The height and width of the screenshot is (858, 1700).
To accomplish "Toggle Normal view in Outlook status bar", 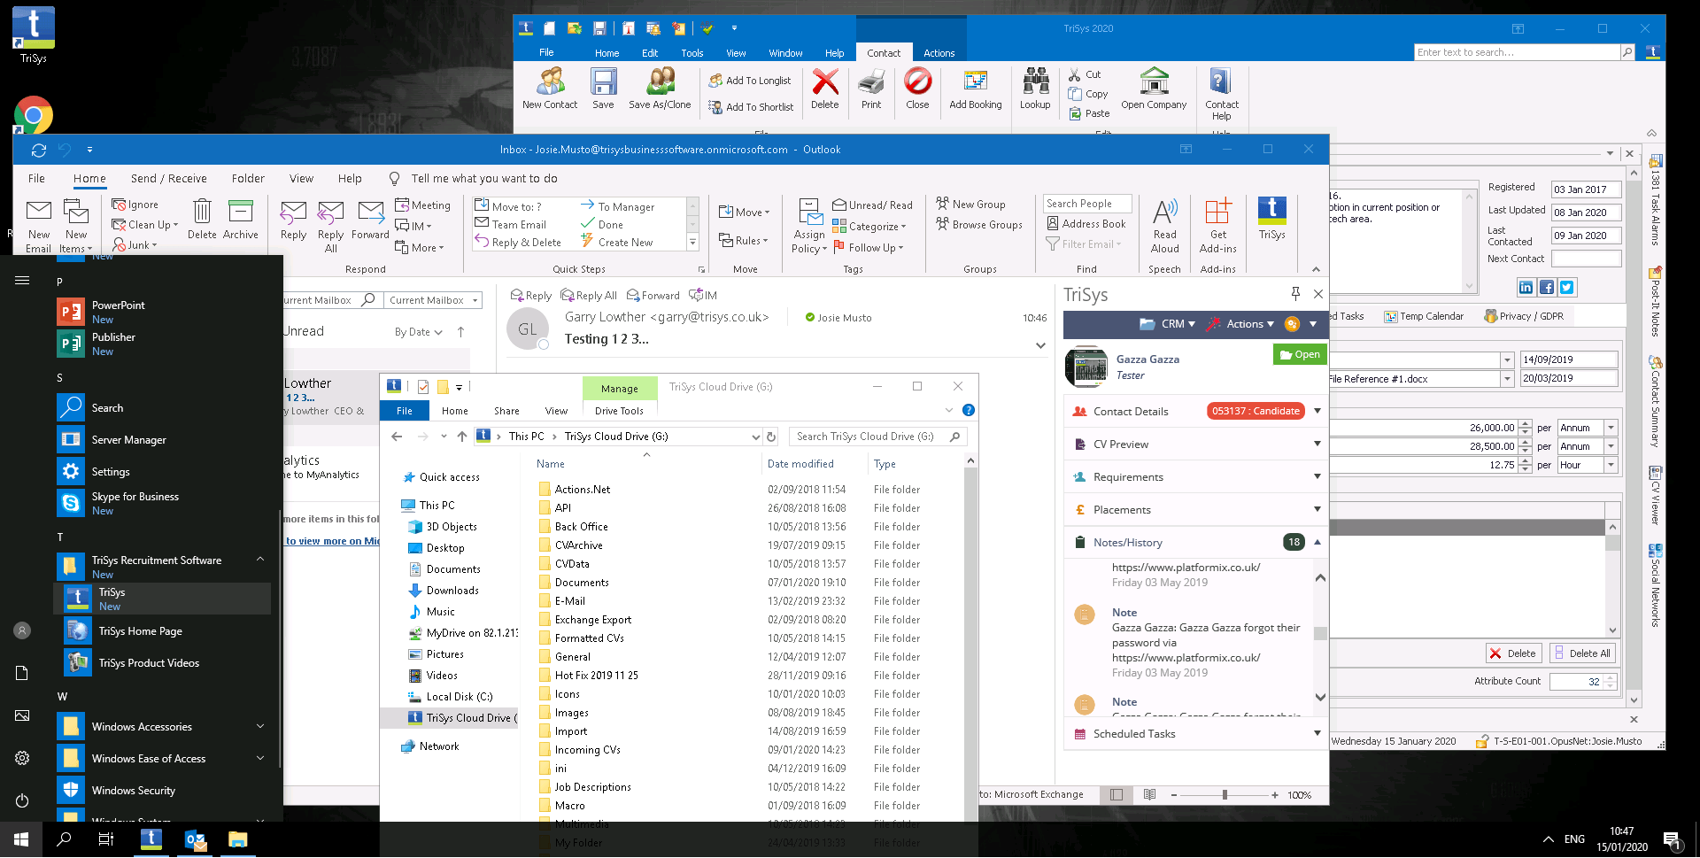I will 1117,794.
